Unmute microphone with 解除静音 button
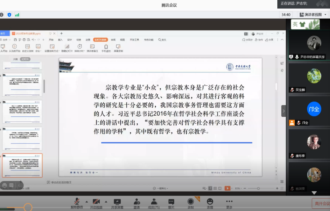 point(77,203)
